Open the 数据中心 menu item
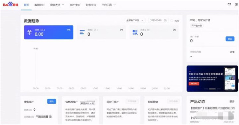Screen dimensions: 239x125 pos(40,5)
